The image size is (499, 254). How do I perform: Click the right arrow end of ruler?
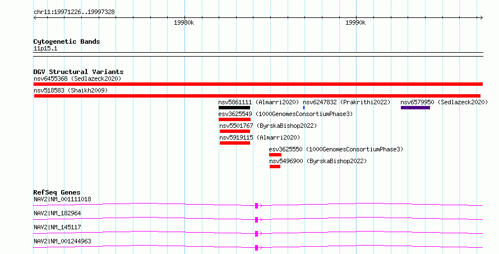pos(481,18)
